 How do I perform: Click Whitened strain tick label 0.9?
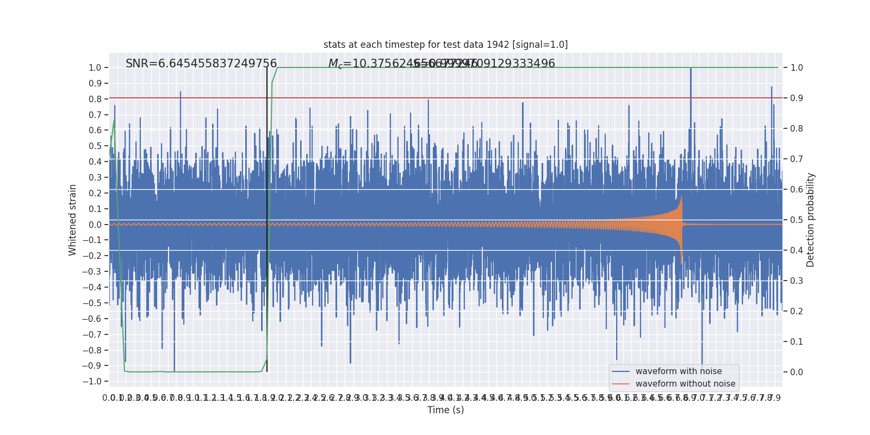point(95,84)
